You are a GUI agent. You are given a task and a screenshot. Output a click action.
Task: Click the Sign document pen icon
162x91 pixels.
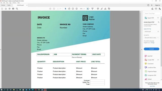[x=105, y=9]
